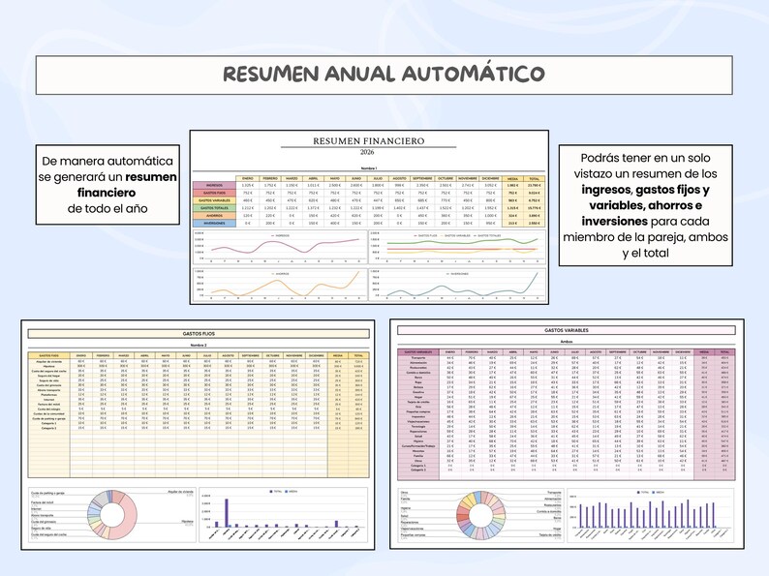Viewport: 769px width, 576px height.
Task: Open the Ingresos line chart
Action: tap(280, 248)
